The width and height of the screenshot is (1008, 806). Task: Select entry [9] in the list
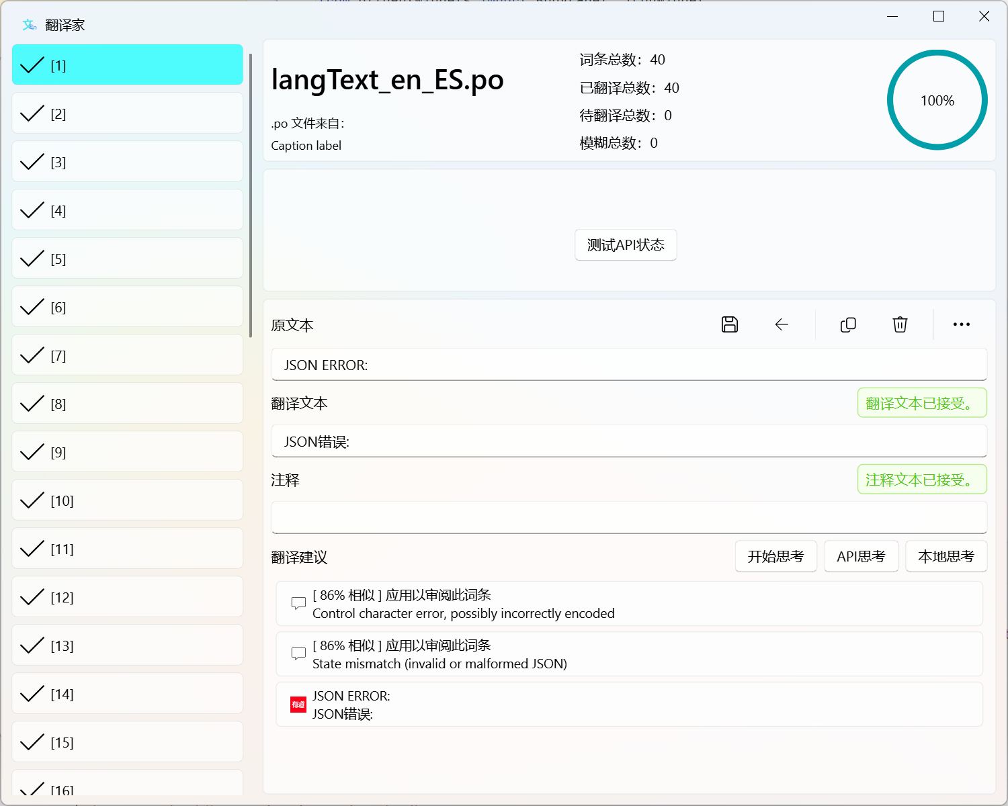pyautogui.click(x=128, y=452)
